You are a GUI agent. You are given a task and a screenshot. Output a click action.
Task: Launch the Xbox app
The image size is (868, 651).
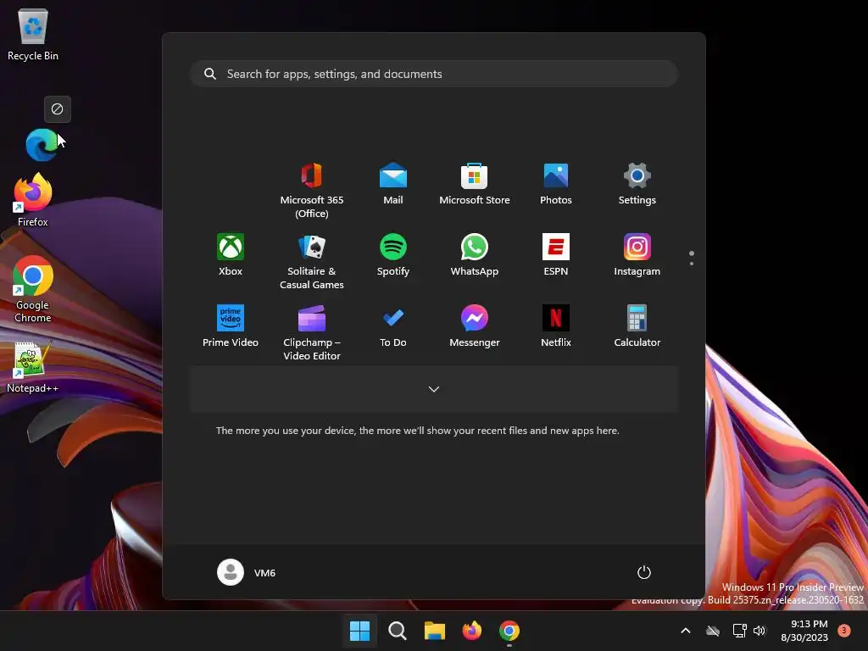[x=231, y=254]
